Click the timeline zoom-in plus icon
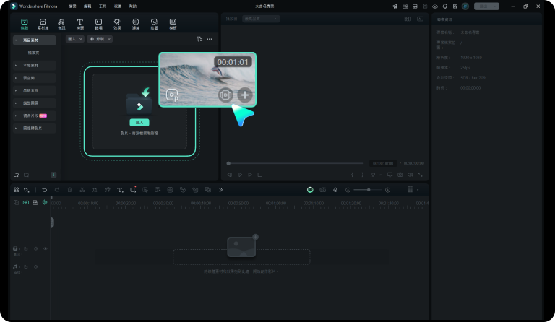555x322 pixels. pyautogui.click(x=387, y=190)
